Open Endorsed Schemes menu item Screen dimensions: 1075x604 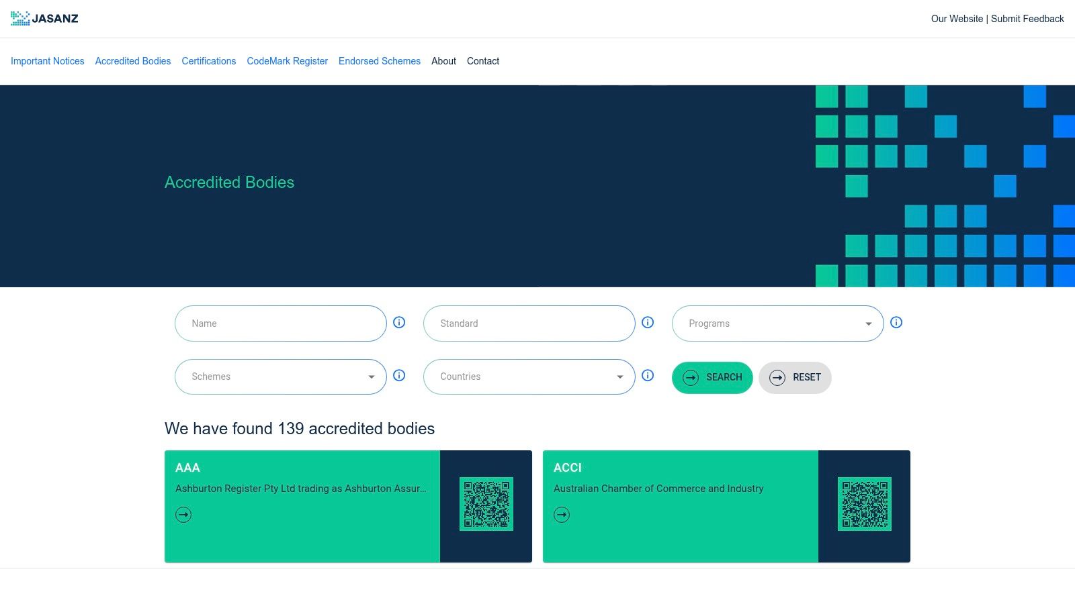point(380,61)
